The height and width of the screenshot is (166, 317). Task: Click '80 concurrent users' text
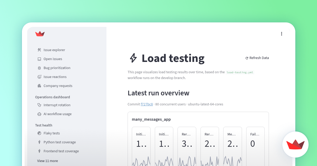170,104
